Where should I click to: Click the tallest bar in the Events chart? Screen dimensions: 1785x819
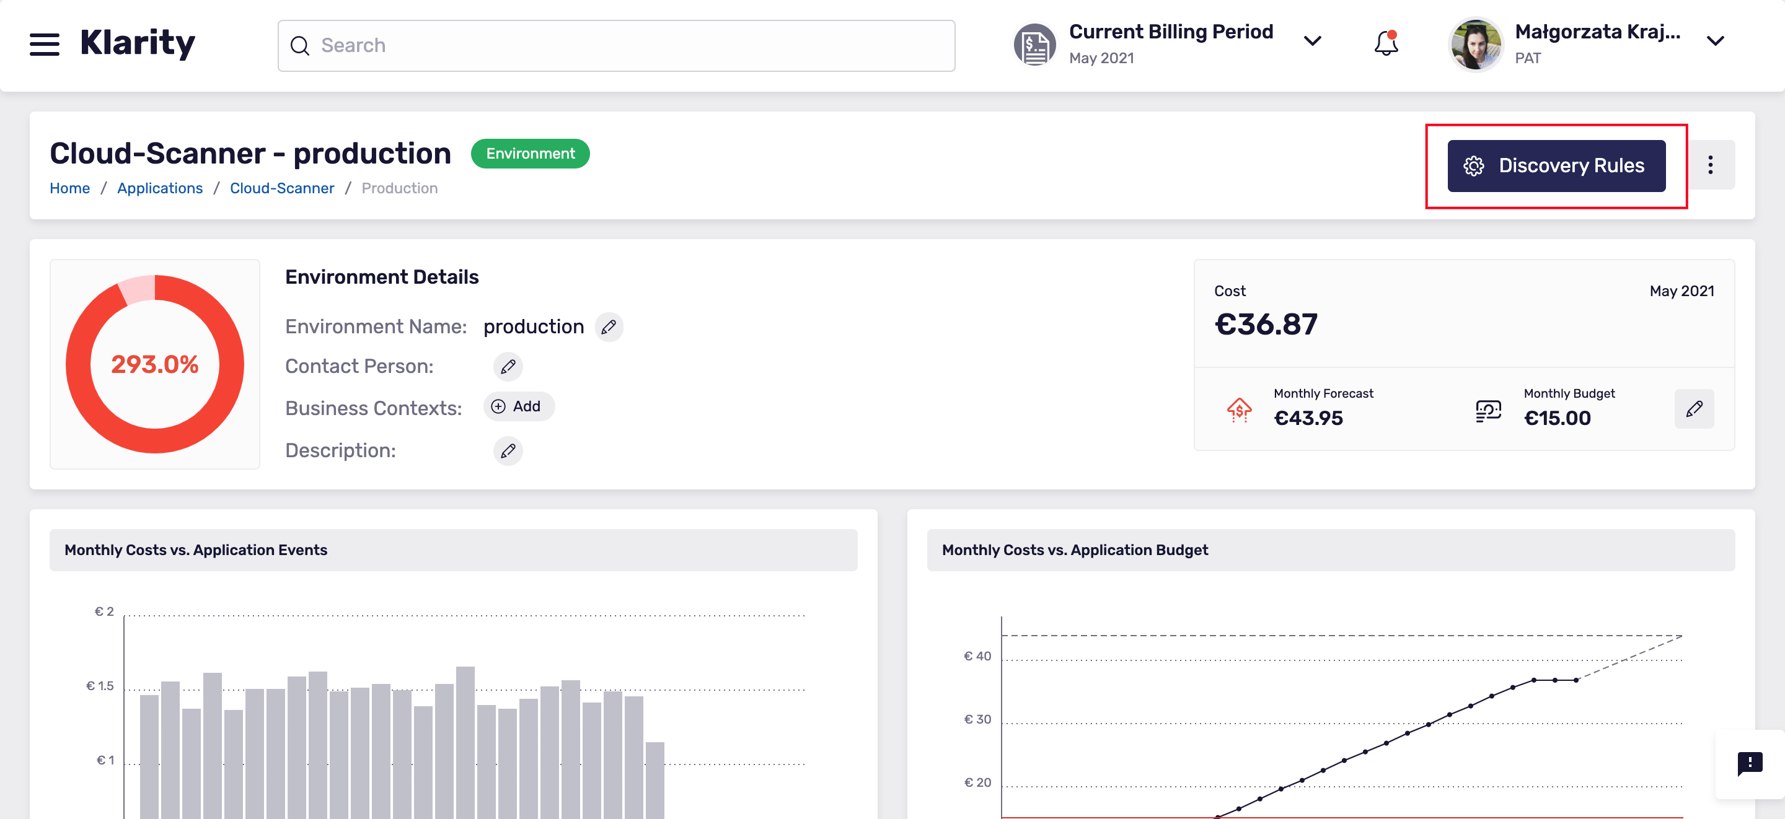pyautogui.click(x=465, y=742)
